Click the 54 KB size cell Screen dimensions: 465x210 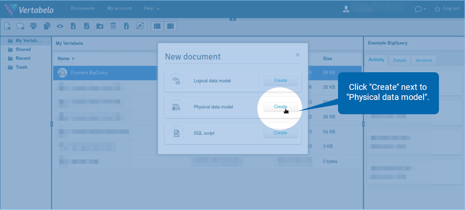329,131
